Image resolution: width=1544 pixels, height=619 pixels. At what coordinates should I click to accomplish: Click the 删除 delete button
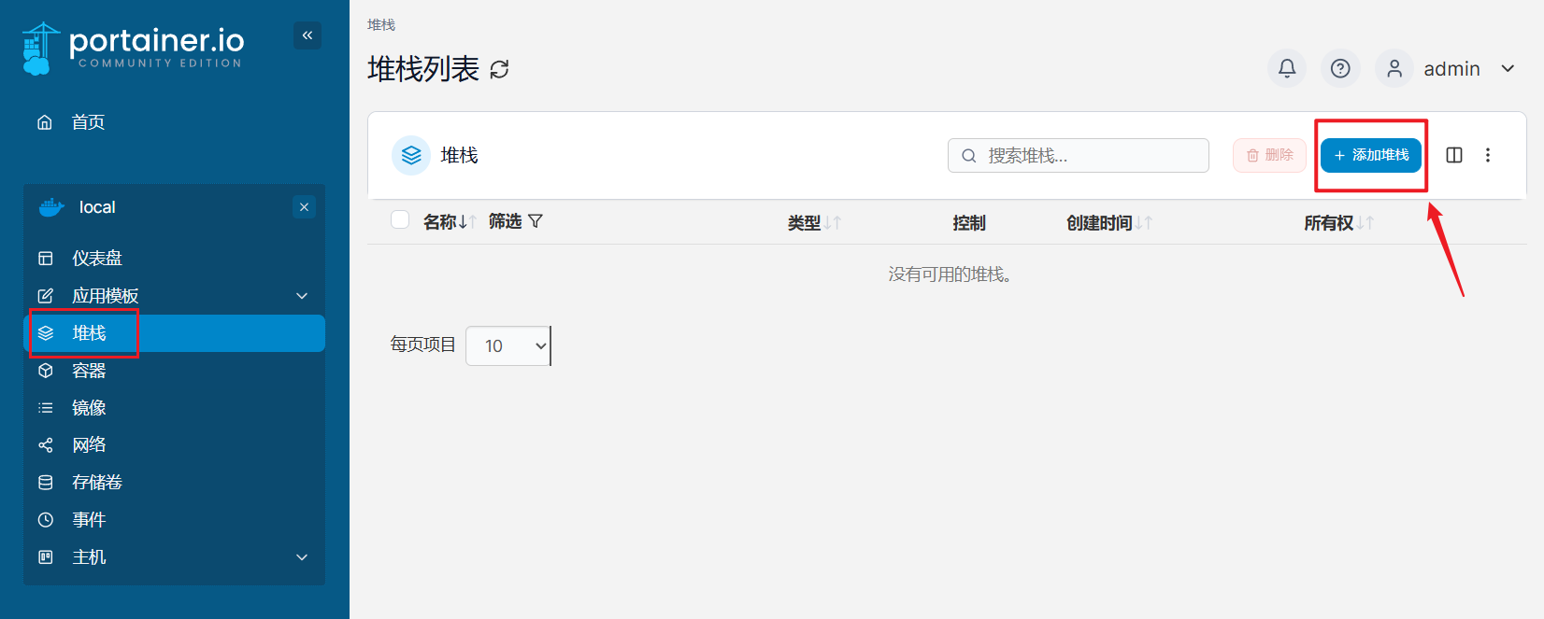click(x=1269, y=155)
